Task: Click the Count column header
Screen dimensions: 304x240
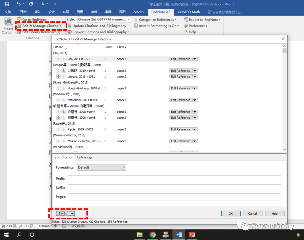Action: coord(109,47)
